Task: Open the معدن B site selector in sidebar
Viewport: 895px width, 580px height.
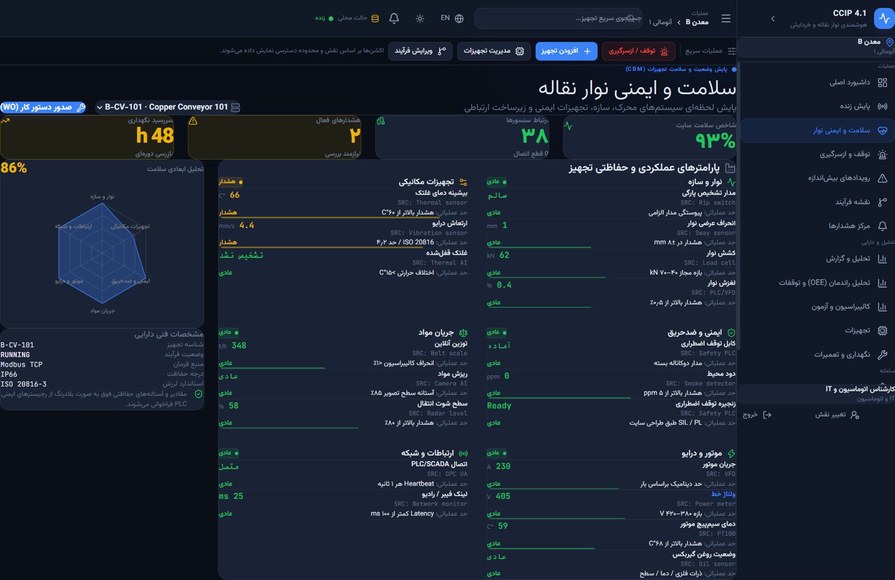Action: point(816,47)
